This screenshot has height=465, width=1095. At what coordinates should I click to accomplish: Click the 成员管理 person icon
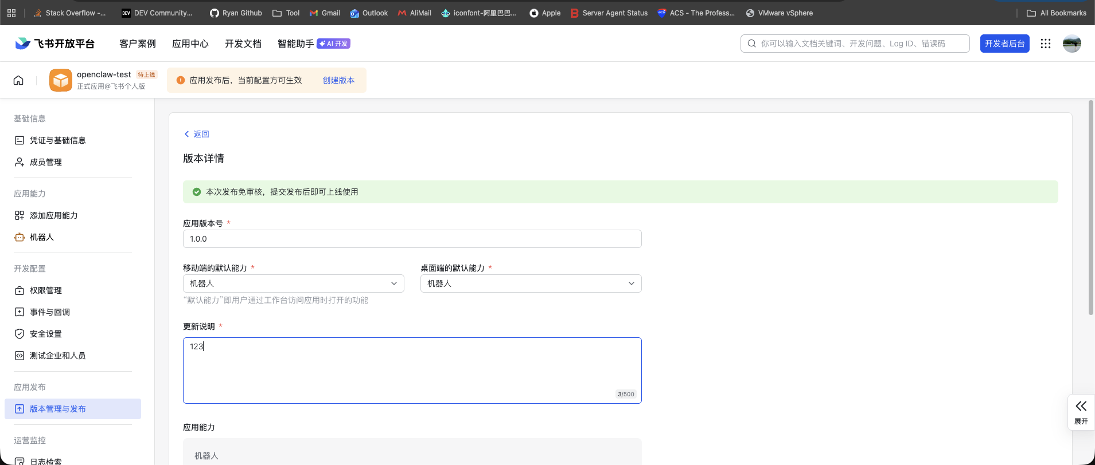point(20,162)
